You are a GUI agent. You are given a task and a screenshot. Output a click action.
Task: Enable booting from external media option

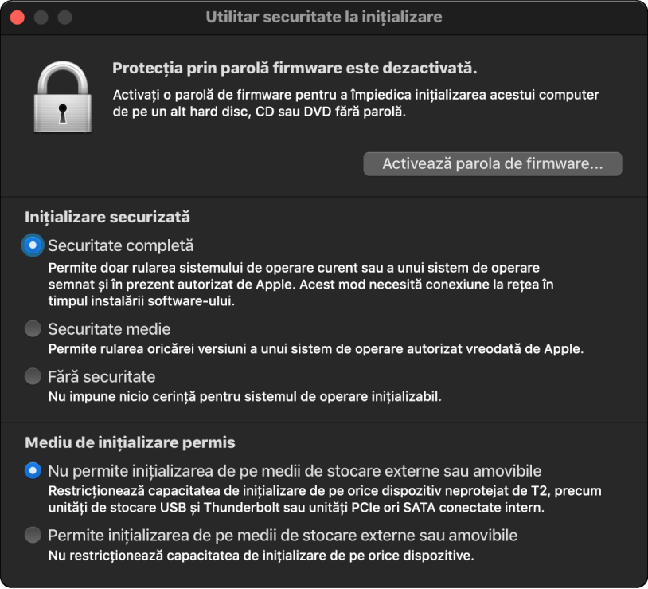[32, 535]
